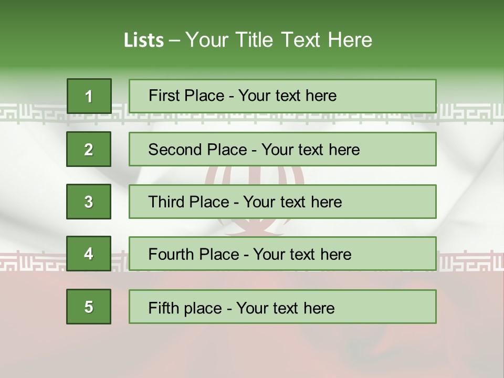This screenshot has height=378, width=504.
Task: Click the First Place text bar
Action: 282,96
